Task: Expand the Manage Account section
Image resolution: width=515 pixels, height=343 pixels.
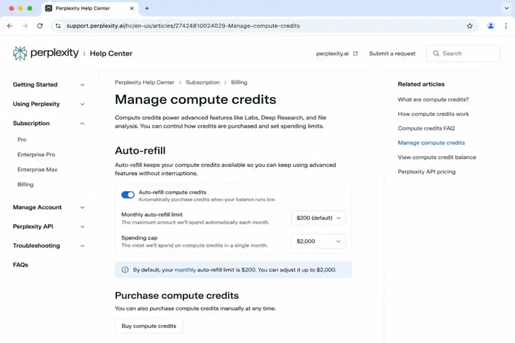Action: click(49, 207)
